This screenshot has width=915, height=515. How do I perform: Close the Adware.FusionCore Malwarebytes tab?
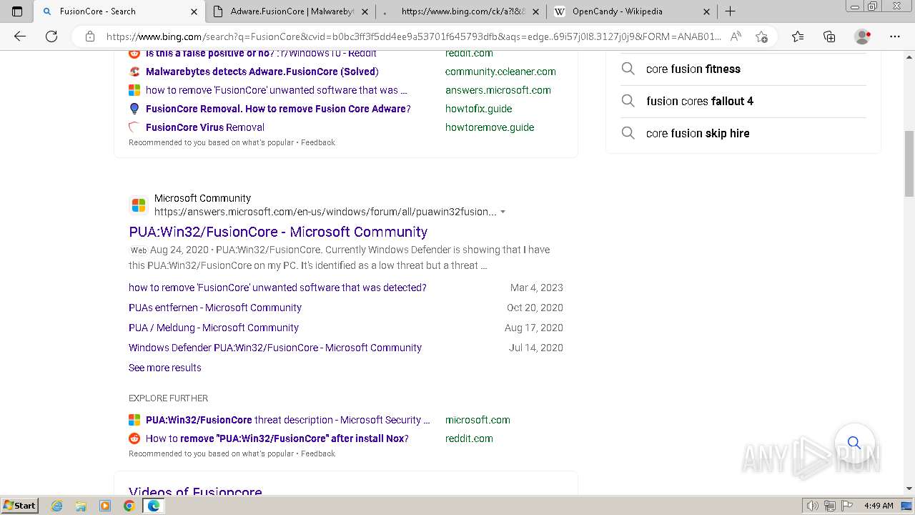(365, 11)
